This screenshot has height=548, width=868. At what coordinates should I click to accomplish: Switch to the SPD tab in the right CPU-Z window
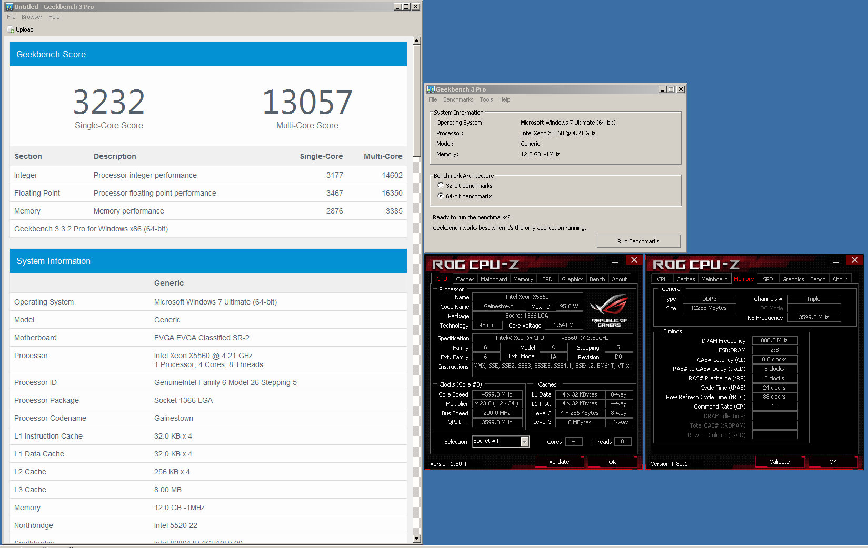tap(768, 279)
